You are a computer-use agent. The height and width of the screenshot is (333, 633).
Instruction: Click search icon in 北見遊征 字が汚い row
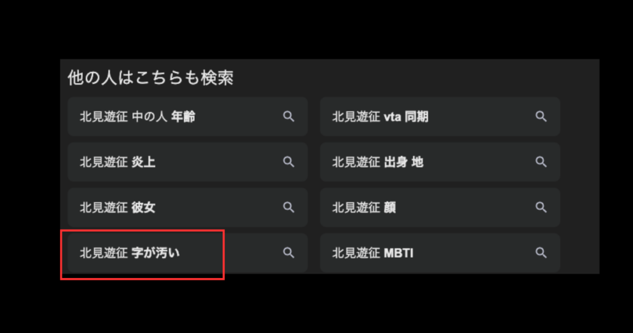click(x=289, y=253)
